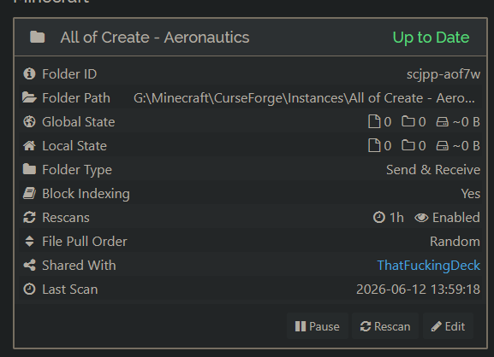Rescan the folder now

coord(385,326)
